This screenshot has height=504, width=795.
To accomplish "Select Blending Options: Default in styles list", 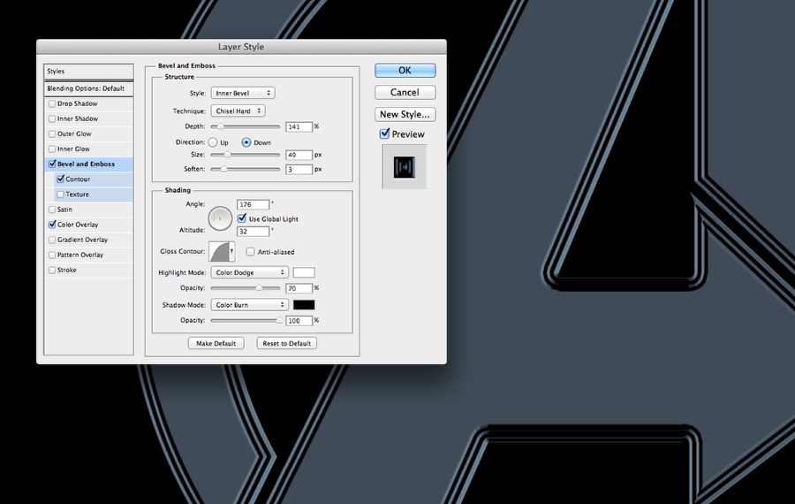I will (88, 88).
